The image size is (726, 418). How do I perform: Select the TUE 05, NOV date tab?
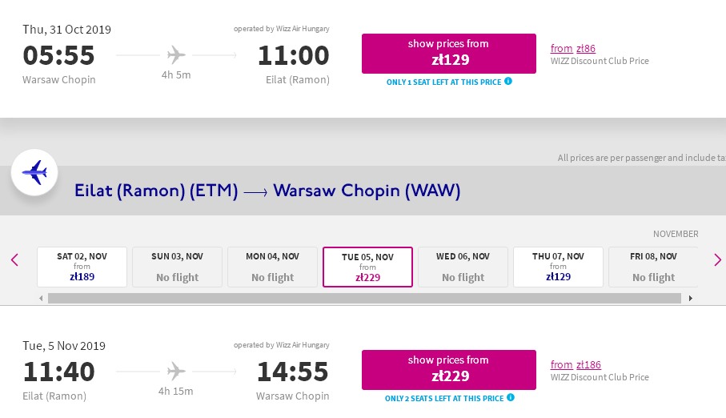tap(367, 267)
